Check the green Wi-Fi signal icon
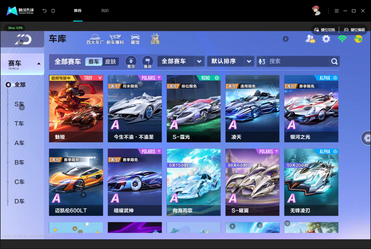The width and height of the screenshot is (371, 249). click(x=342, y=39)
